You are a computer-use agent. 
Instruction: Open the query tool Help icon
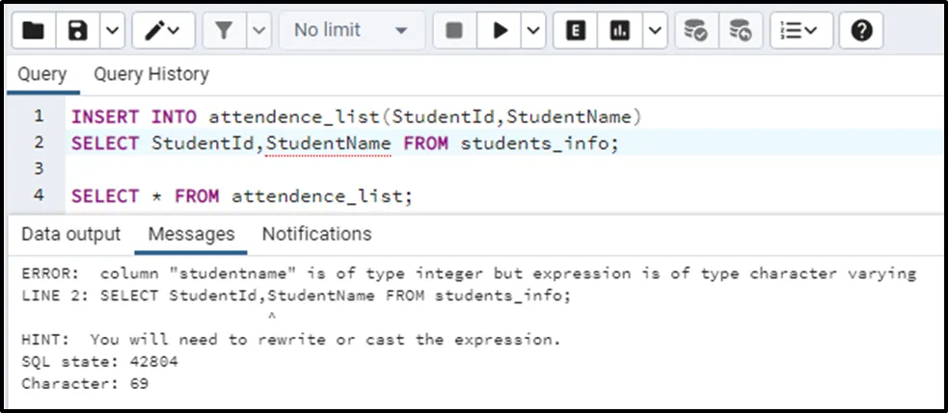(862, 31)
